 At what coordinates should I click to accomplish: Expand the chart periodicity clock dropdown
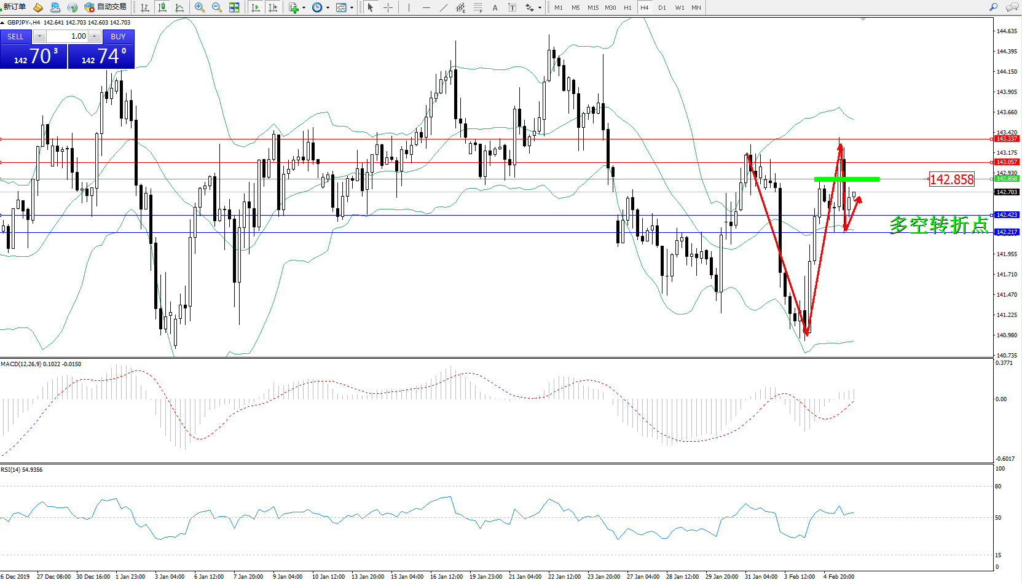coord(328,8)
